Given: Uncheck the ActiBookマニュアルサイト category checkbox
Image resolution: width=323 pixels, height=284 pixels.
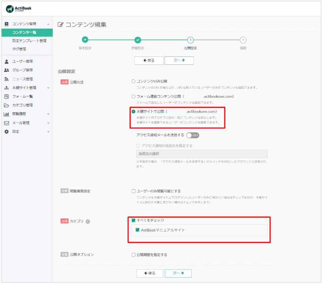Looking at the screenshot, I should click(x=137, y=230).
